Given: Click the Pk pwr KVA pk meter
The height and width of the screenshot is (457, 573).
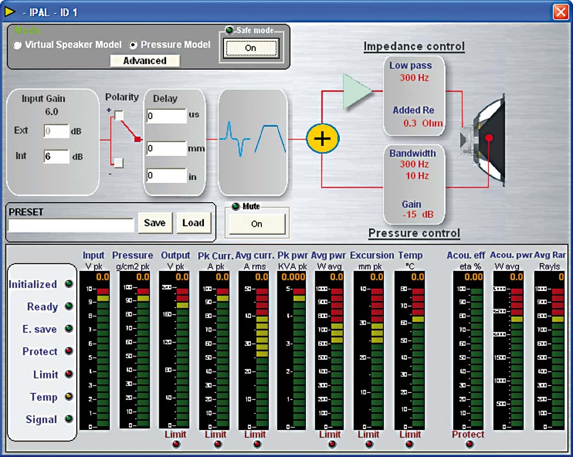Looking at the screenshot, I should 292,350.
